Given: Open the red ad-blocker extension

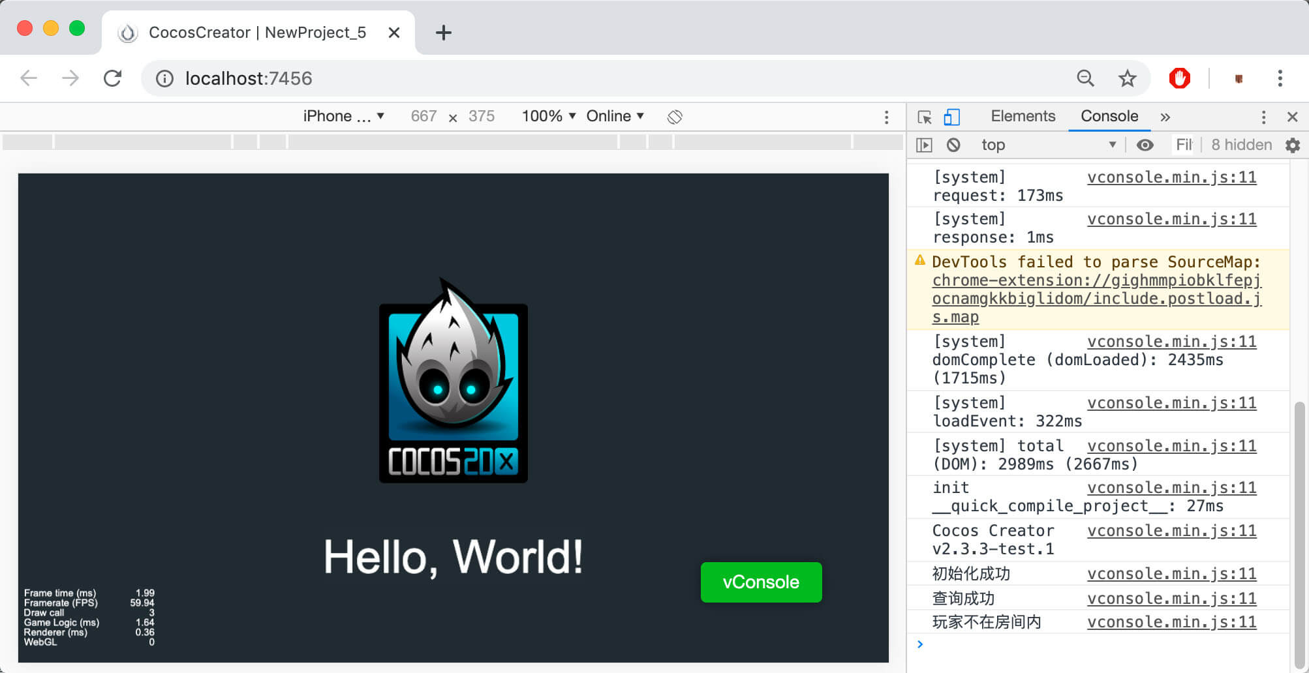Looking at the screenshot, I should coord(1180,78).
